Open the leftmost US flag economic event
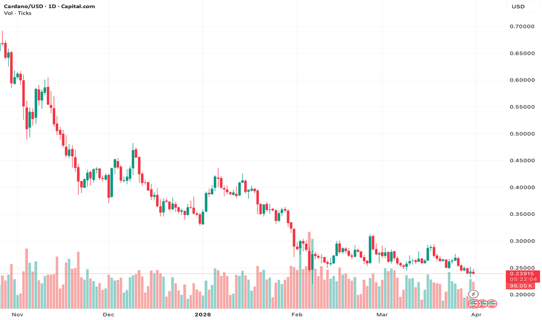This screenshot has height=320, width=542. click(473, 303)
